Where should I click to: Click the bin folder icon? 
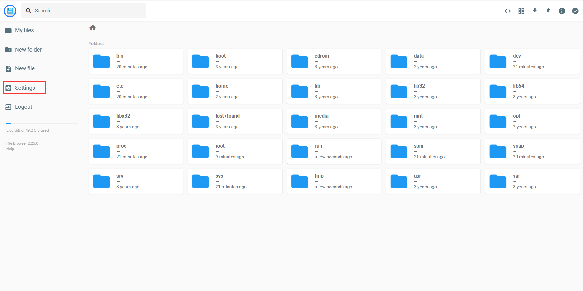101,61
